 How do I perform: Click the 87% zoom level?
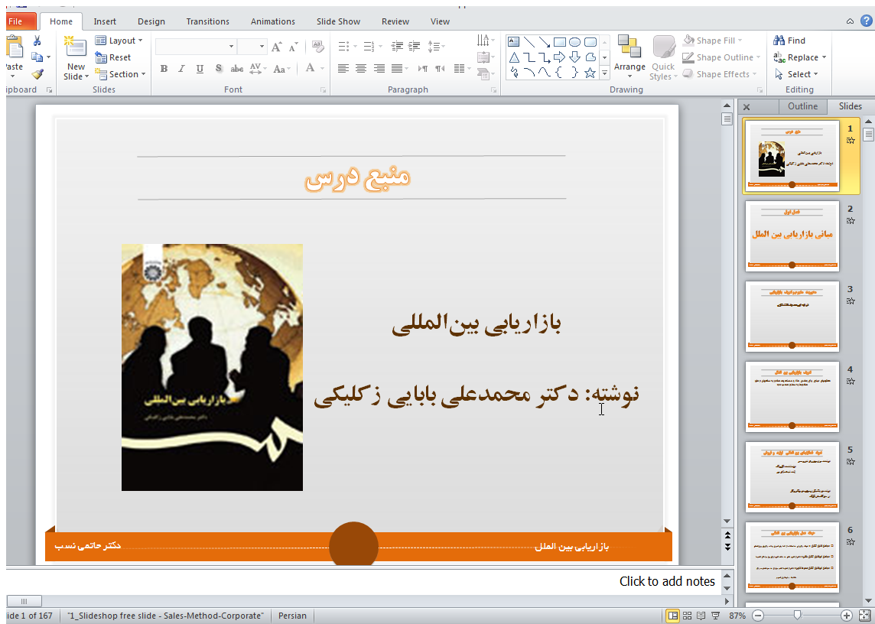tap(737, 616)
